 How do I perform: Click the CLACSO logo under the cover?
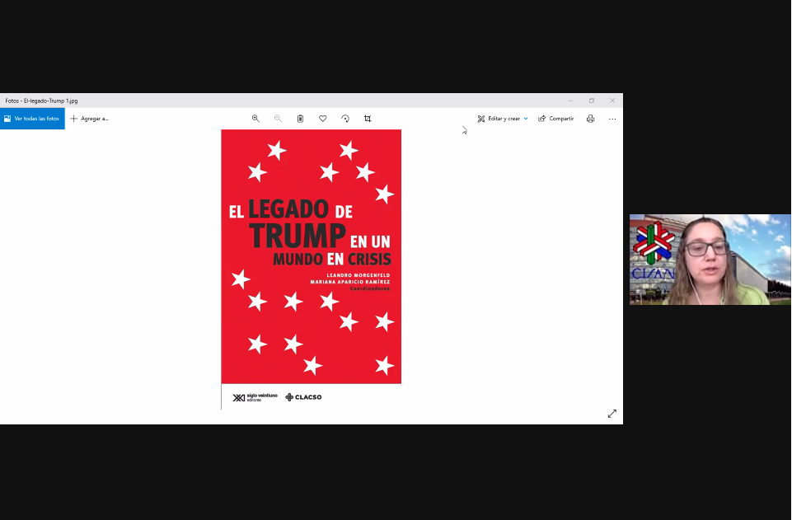point(303,397)
